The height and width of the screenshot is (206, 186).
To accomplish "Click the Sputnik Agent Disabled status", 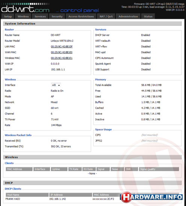I will point(146,64).
